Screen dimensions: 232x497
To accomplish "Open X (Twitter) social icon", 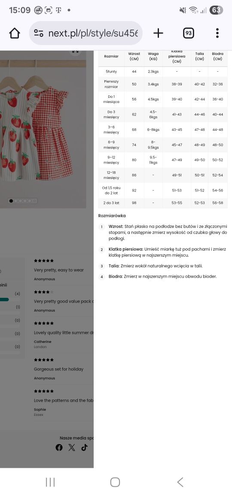I will pyautogui.click(x=72, y=447).
